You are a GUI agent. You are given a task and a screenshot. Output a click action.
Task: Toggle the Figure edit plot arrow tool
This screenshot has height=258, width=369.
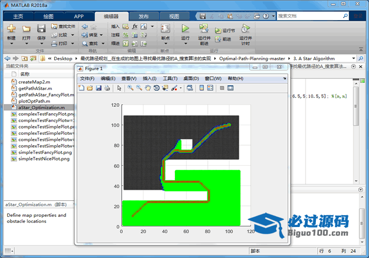[119, 88]
